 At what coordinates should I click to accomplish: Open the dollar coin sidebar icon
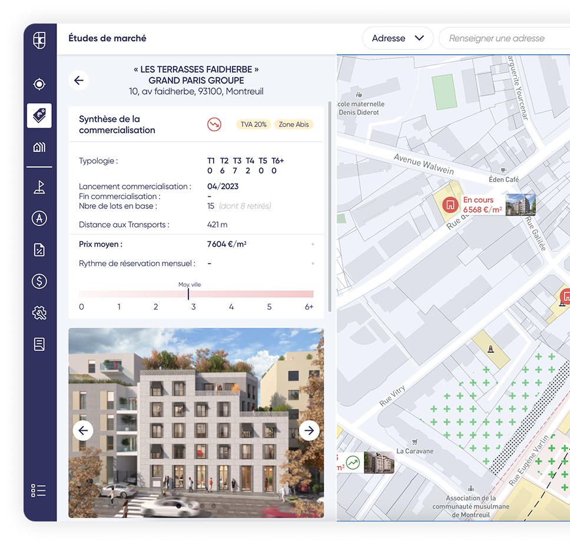39,281
